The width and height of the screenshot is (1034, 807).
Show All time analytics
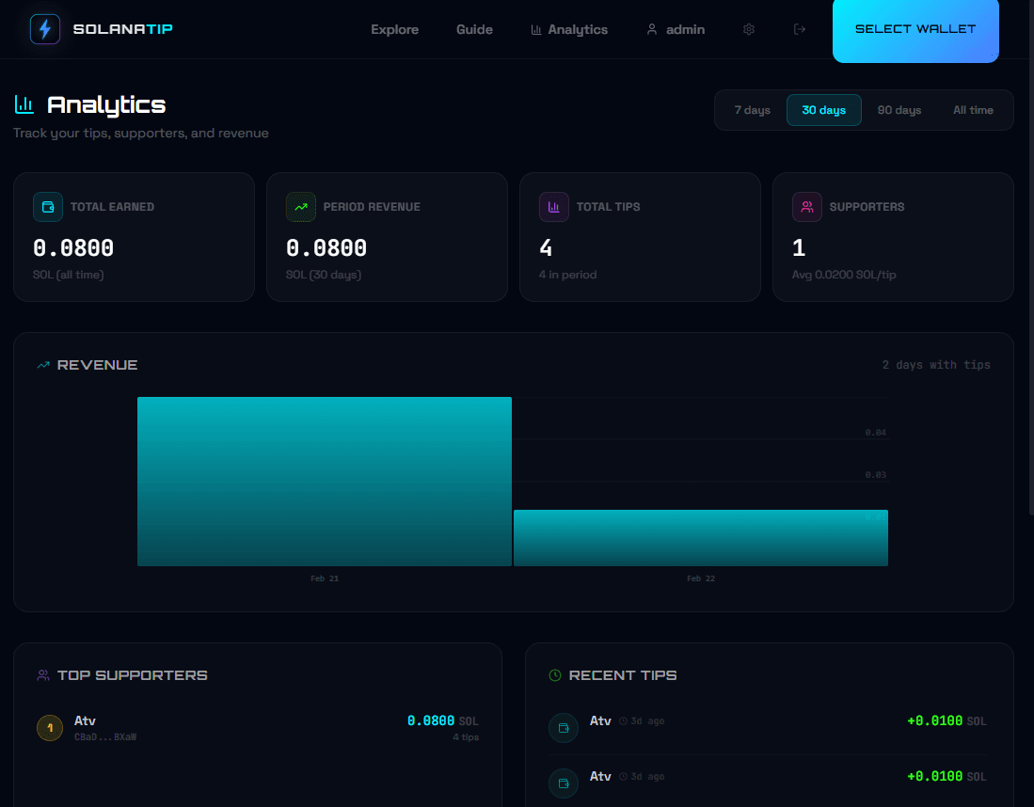tap(973, 110)
